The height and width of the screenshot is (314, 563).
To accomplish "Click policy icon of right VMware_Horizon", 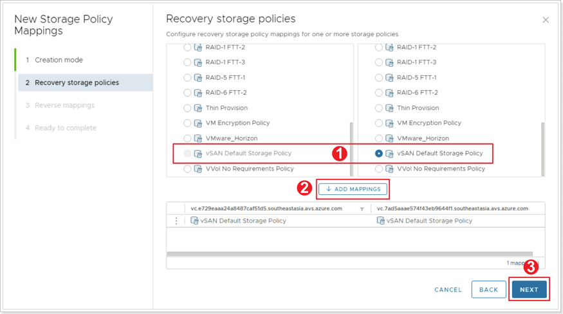I will [389, 138].
